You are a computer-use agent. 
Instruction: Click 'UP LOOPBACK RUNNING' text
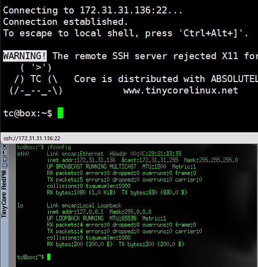click(x=75, y=218)
